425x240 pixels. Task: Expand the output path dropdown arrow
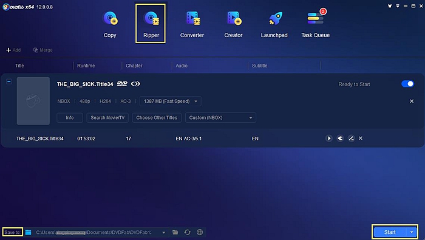(164, 233)
